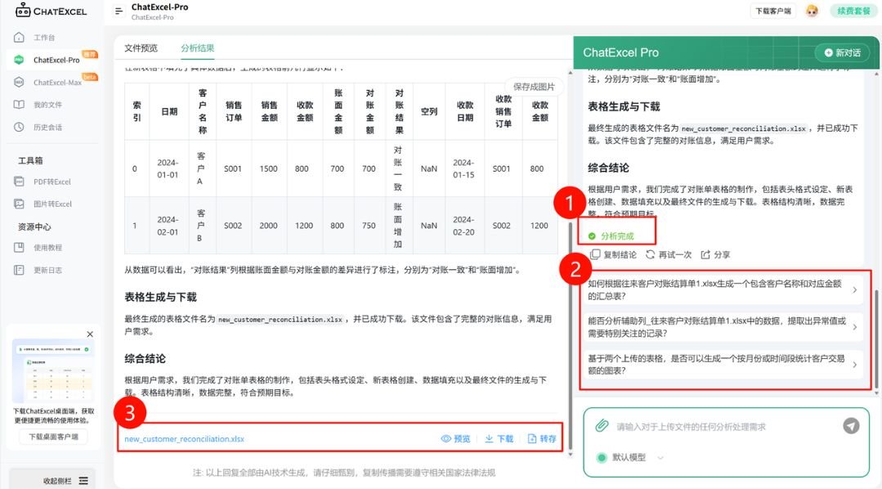The height and width of the screenshot is (489, 882).
Task: Click the date cell 2024-02-20
Action: 465,226
